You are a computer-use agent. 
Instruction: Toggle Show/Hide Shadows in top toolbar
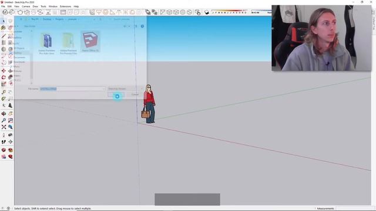click(206, 12)
